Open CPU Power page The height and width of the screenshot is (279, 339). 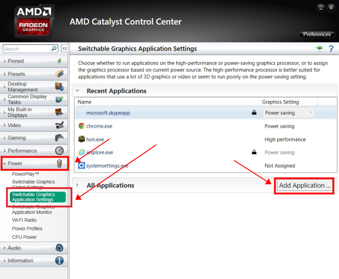24,237
